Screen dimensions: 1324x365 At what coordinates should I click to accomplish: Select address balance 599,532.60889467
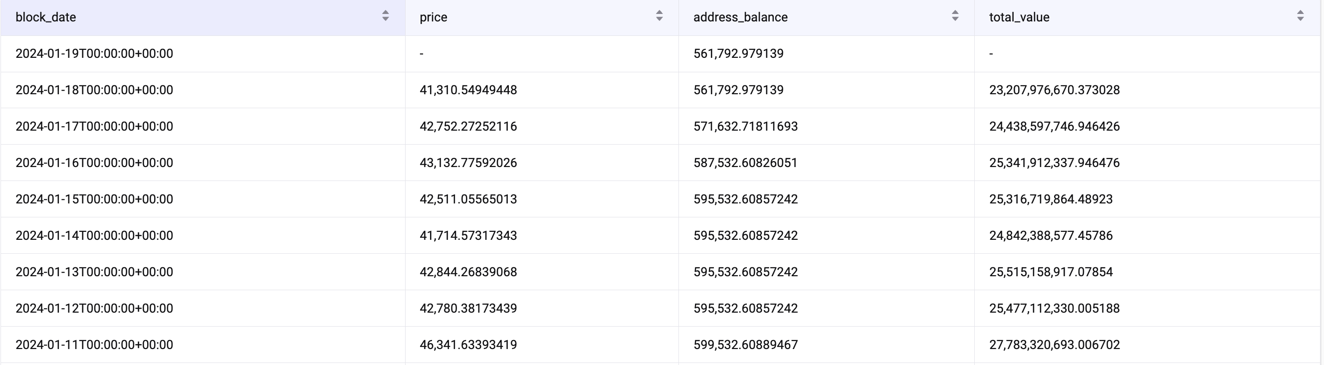(746, 345)
